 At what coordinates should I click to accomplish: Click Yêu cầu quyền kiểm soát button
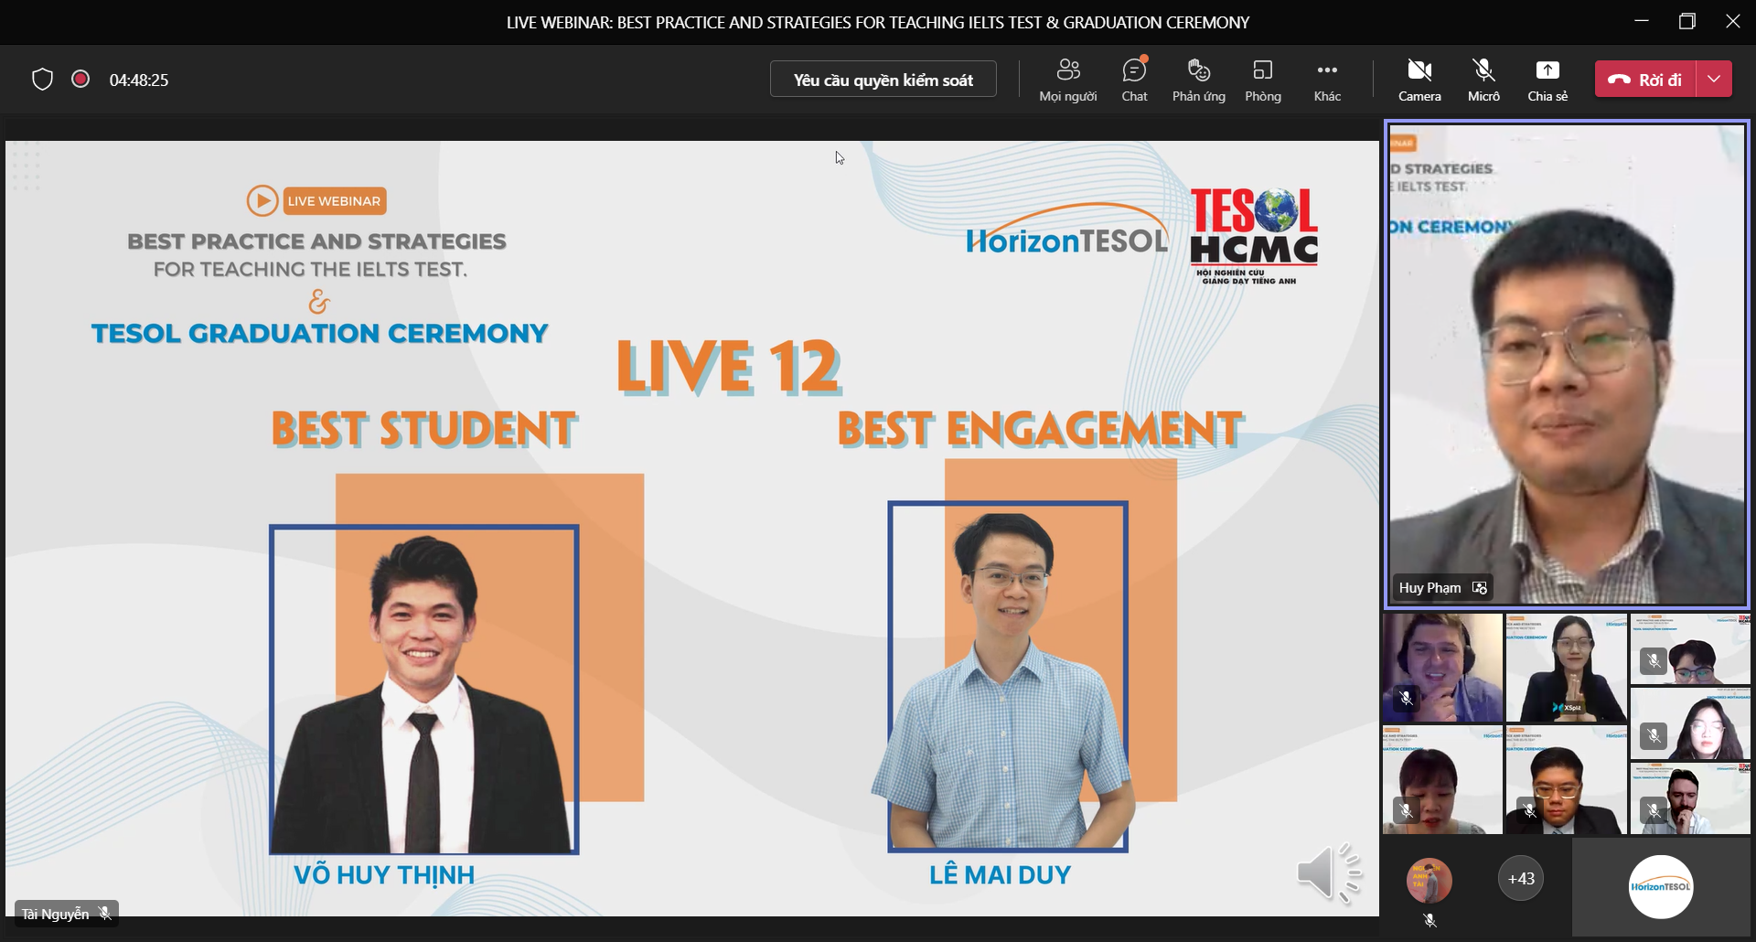[x=883, y=80]
